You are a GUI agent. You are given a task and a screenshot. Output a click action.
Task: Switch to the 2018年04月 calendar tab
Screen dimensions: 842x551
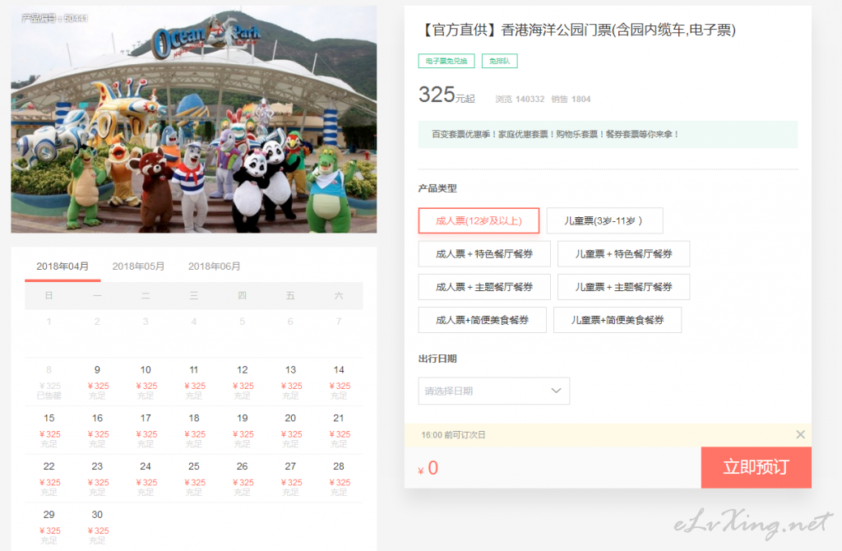[x=62, y=266]
